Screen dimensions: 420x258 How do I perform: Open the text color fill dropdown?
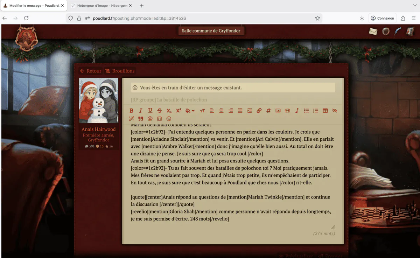pyautogui.click(x=190, y=111)
